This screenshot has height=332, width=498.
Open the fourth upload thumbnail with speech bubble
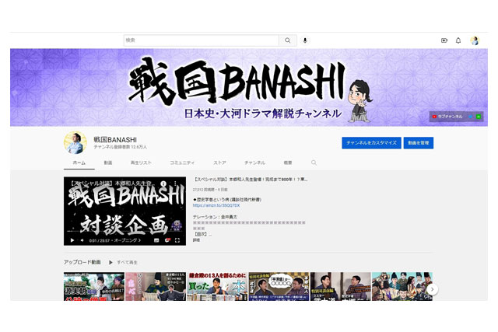coord(279,286)
